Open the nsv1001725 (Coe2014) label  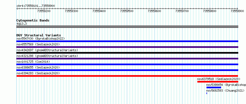(33, 62)
